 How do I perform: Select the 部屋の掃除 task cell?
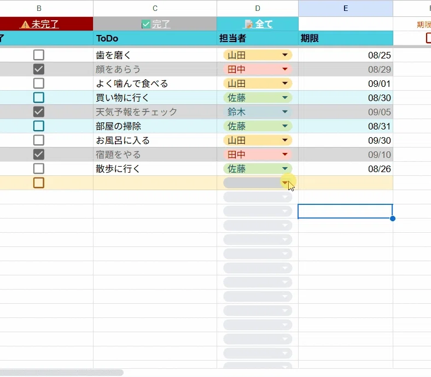pos(155,126)
